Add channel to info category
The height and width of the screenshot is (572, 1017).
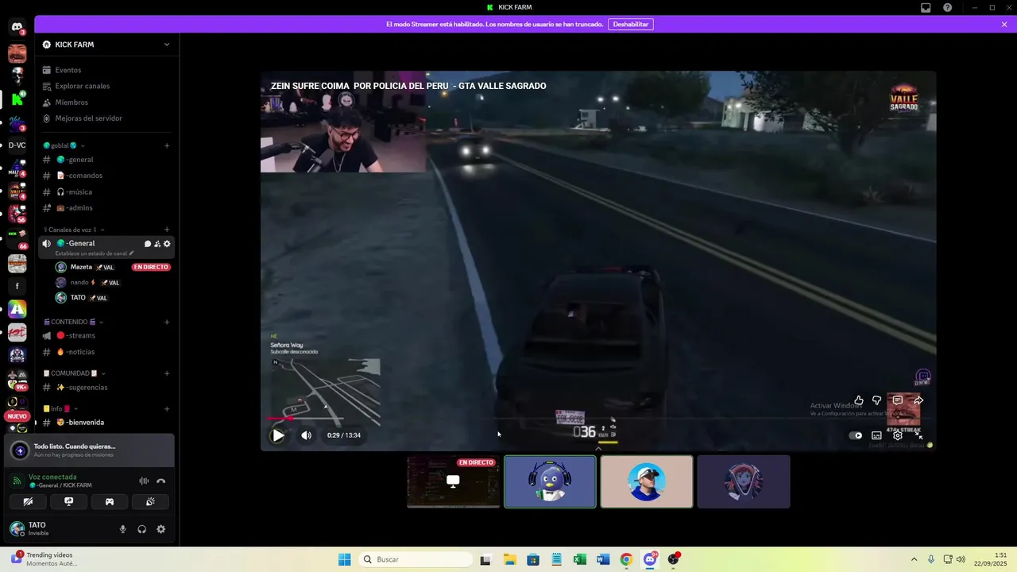pos(167,408)
